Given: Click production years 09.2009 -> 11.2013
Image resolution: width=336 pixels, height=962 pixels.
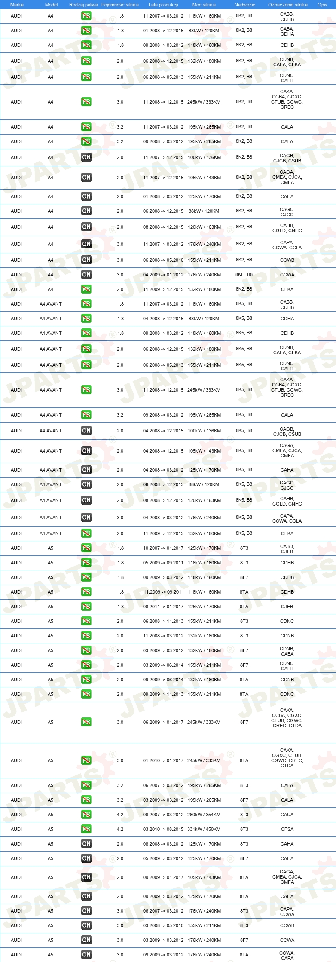Looking at the screenshot, I should 163,694.
